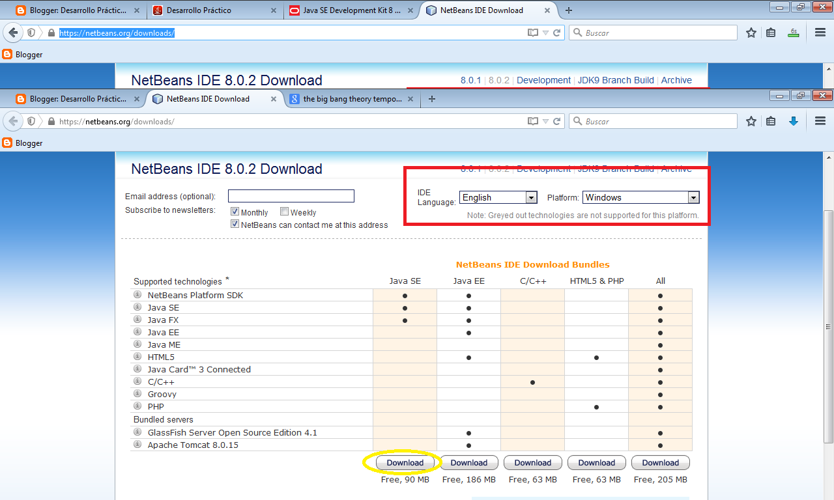Open the downloads list arrow icon
This screenshot has width=834, height=500.
pos(794,121)
